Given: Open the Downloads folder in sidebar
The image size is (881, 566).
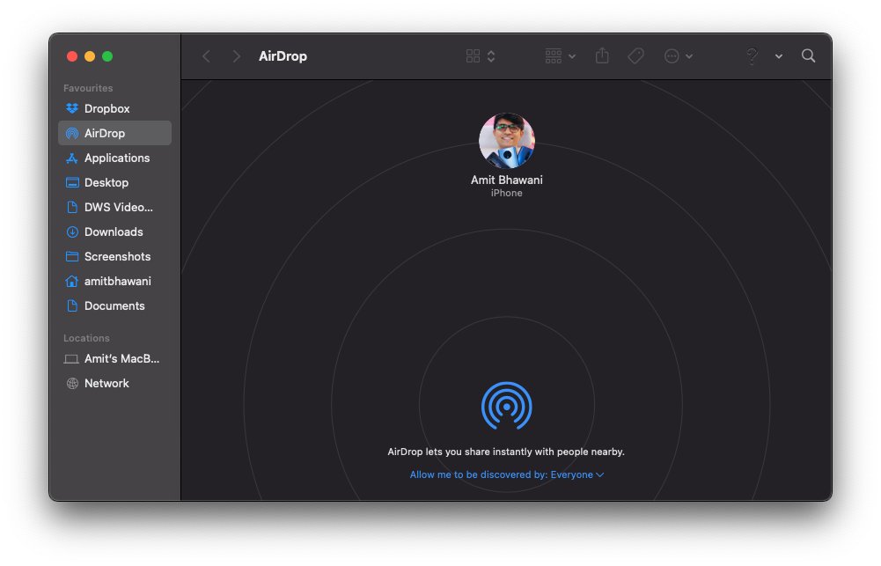Looking at the screenshot, I should (113, 232).
